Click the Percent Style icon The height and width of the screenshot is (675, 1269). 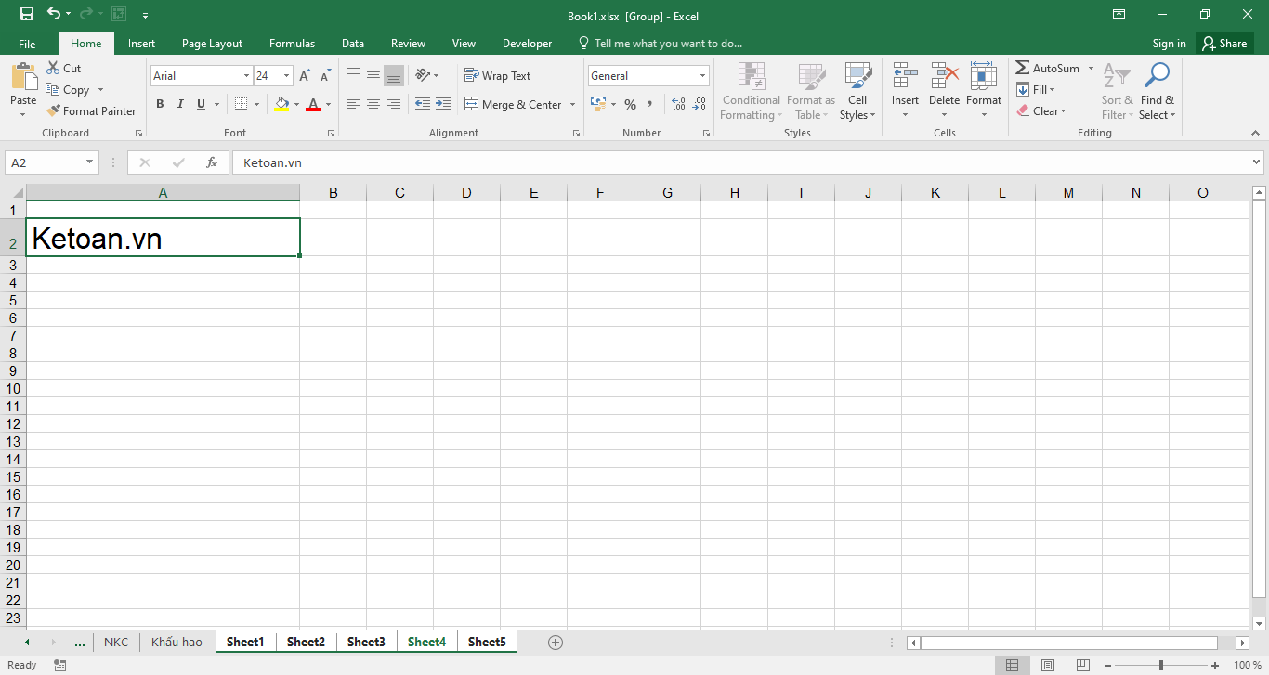630,105
